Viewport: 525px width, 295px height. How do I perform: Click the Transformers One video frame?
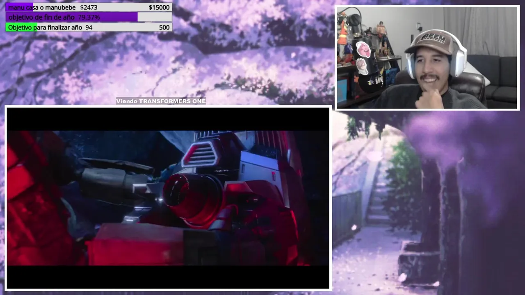[168, 198]
